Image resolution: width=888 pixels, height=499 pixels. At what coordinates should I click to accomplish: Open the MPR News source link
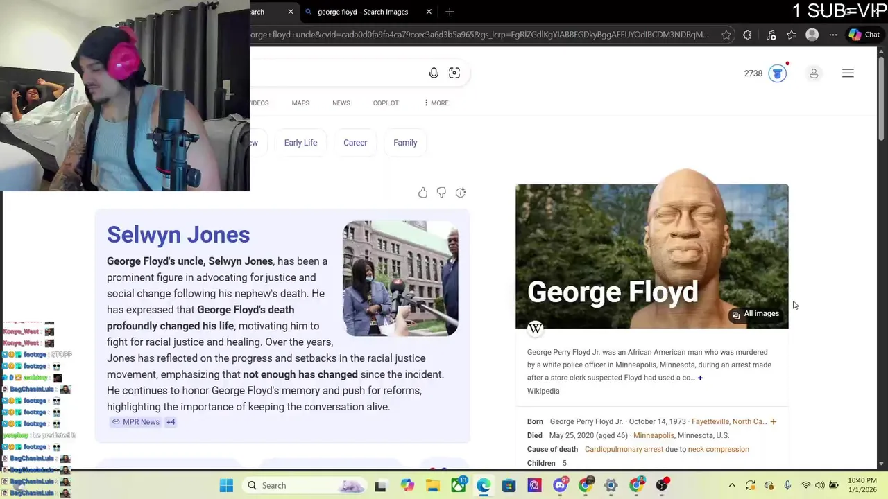coord(136,421)
